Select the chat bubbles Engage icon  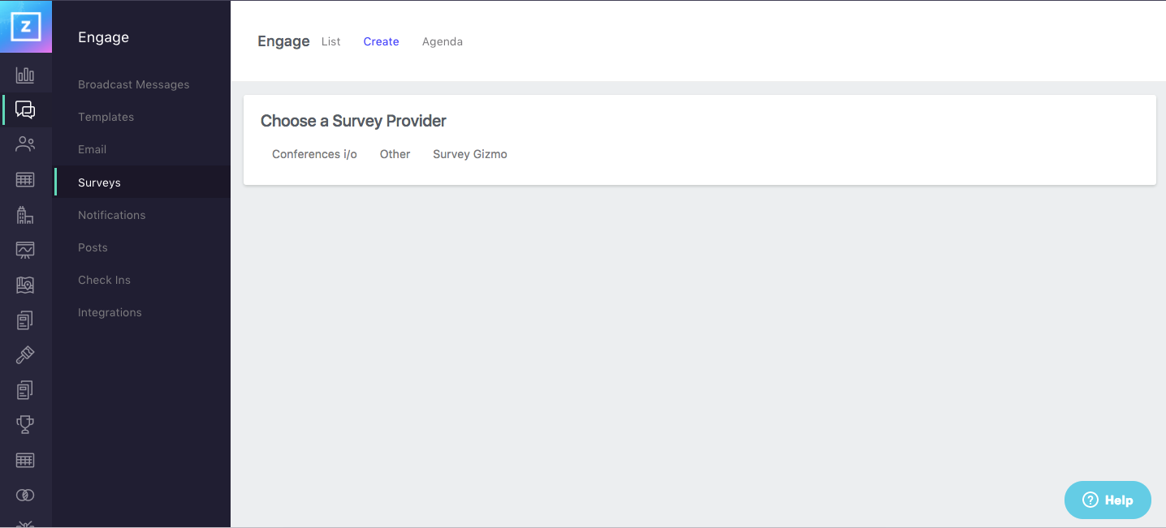click(25, 109)
